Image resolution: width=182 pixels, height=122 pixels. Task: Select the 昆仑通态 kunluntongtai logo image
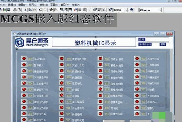[x=32, y=42]
